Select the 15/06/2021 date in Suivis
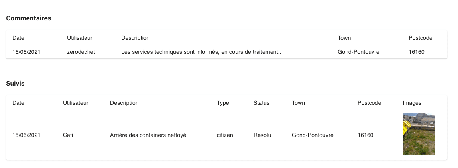 tap(26, 135)
